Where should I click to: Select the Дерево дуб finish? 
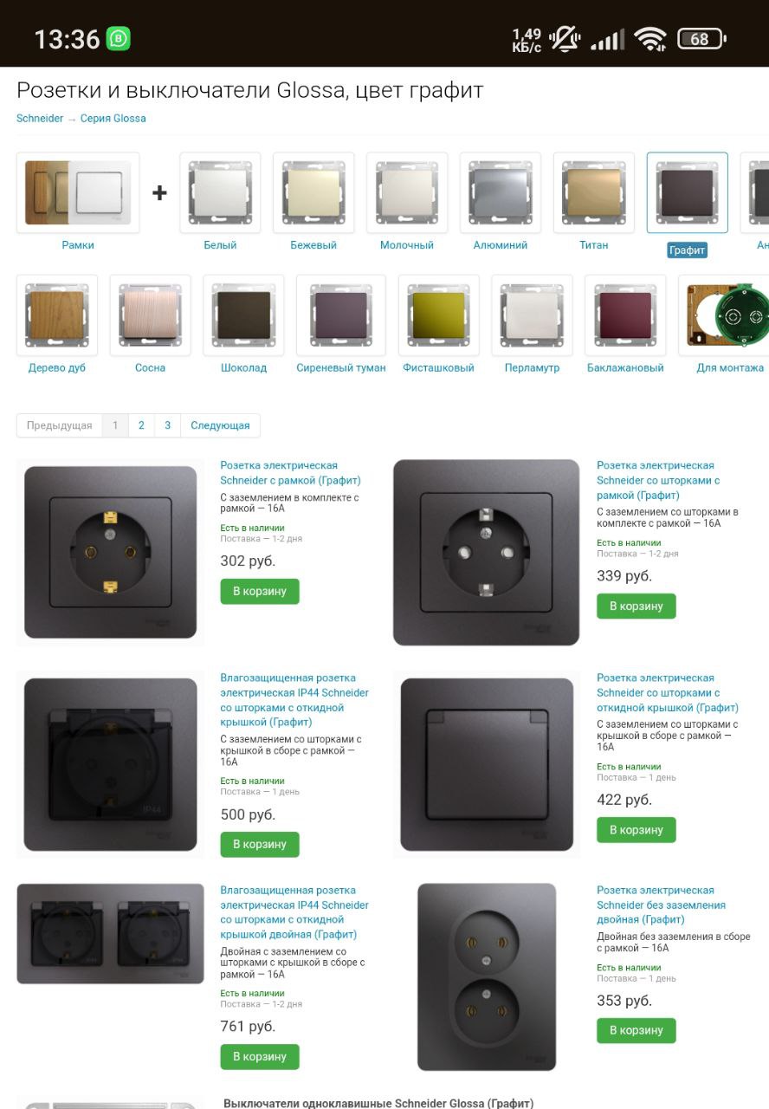coord(57,316)
